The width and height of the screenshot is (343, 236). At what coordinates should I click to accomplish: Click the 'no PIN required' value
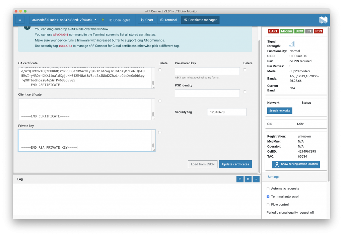[x=300, y=61]
